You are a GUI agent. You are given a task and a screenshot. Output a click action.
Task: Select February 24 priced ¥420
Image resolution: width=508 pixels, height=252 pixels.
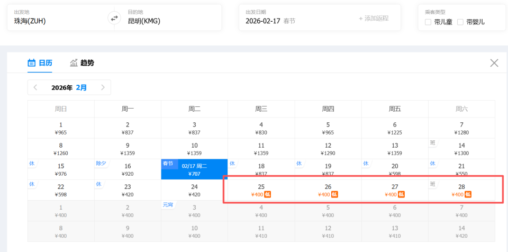point(194,191)
